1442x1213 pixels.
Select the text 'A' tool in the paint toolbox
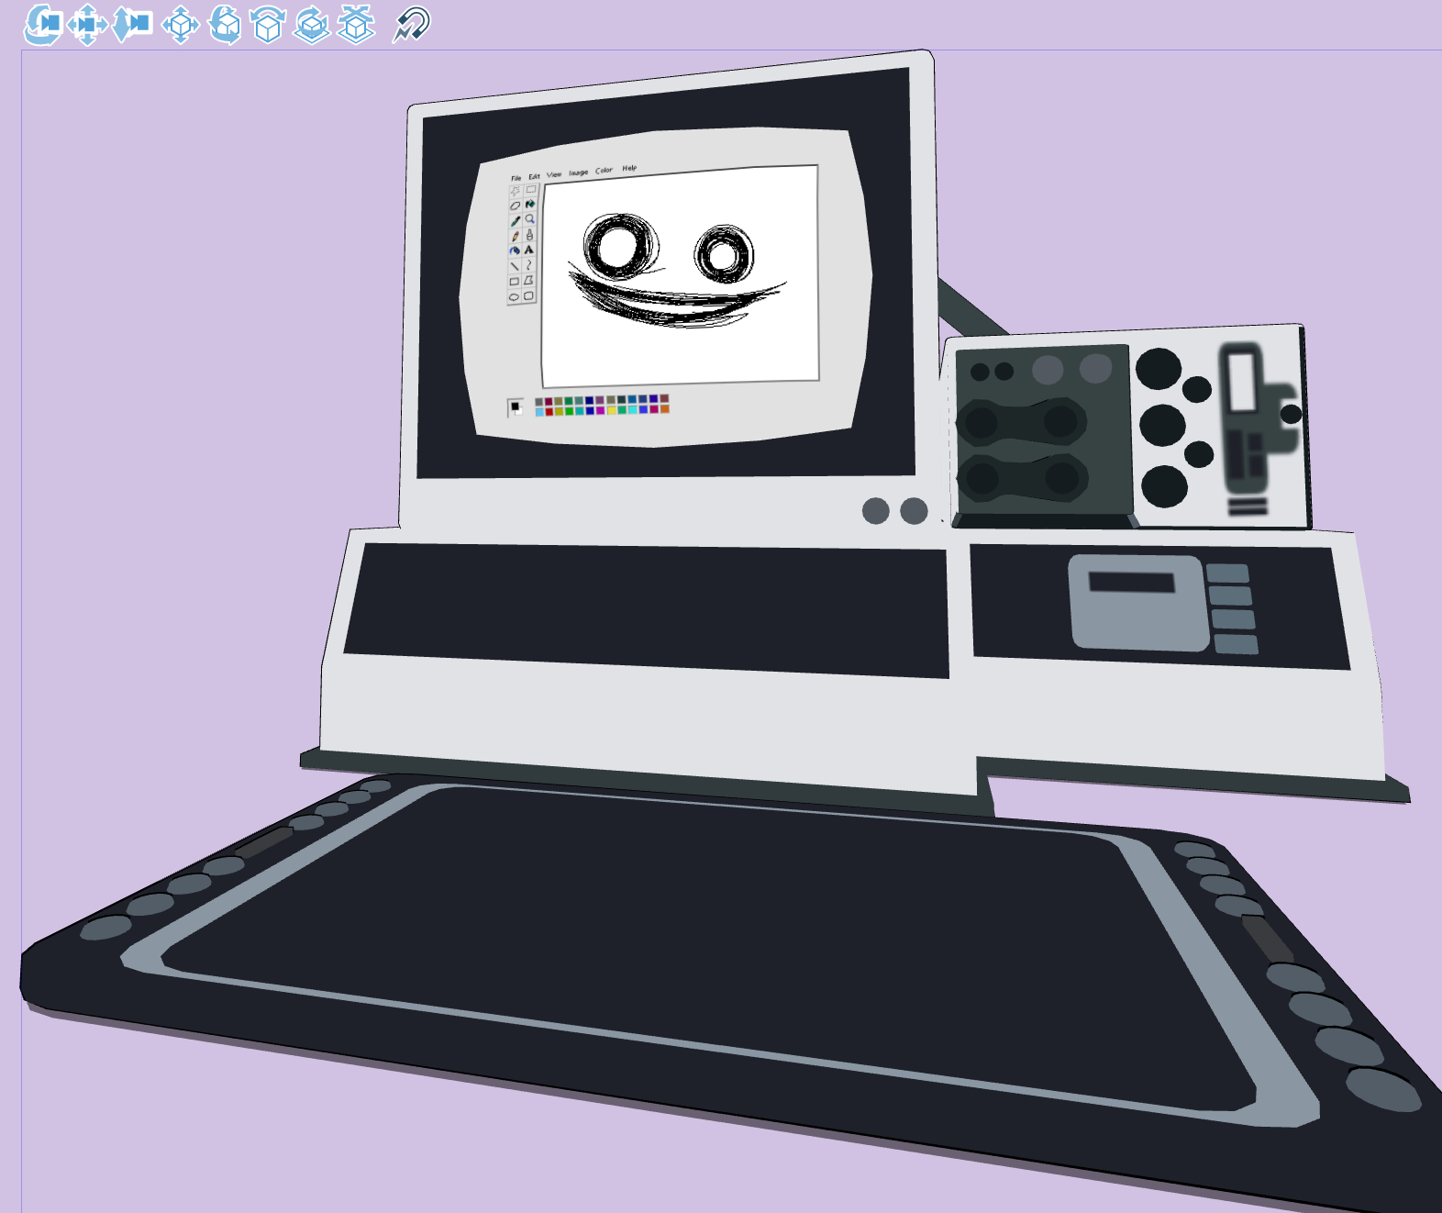coord(529,250)
